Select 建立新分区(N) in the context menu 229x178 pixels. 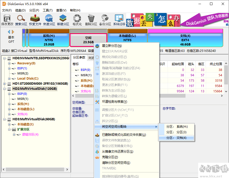tap(112, 46)
